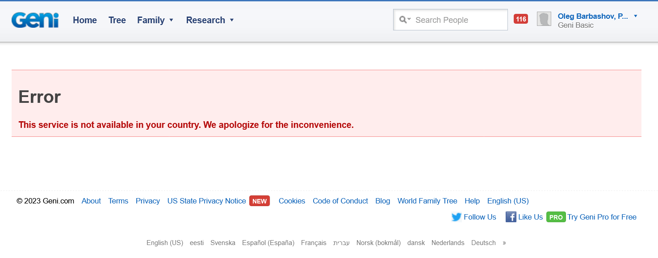Go to the Home menu item
The image size is (658, 258).
85,20
